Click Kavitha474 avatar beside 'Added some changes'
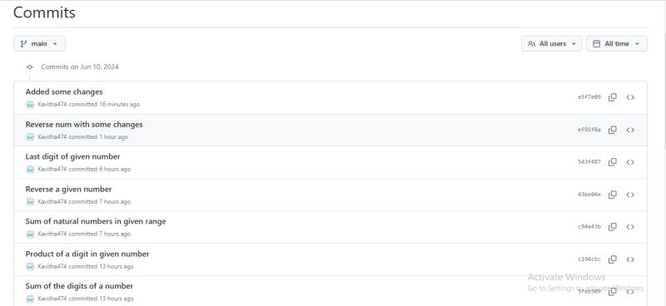The height and width of the screenshot is (306, 666). (x=30, y=105)
